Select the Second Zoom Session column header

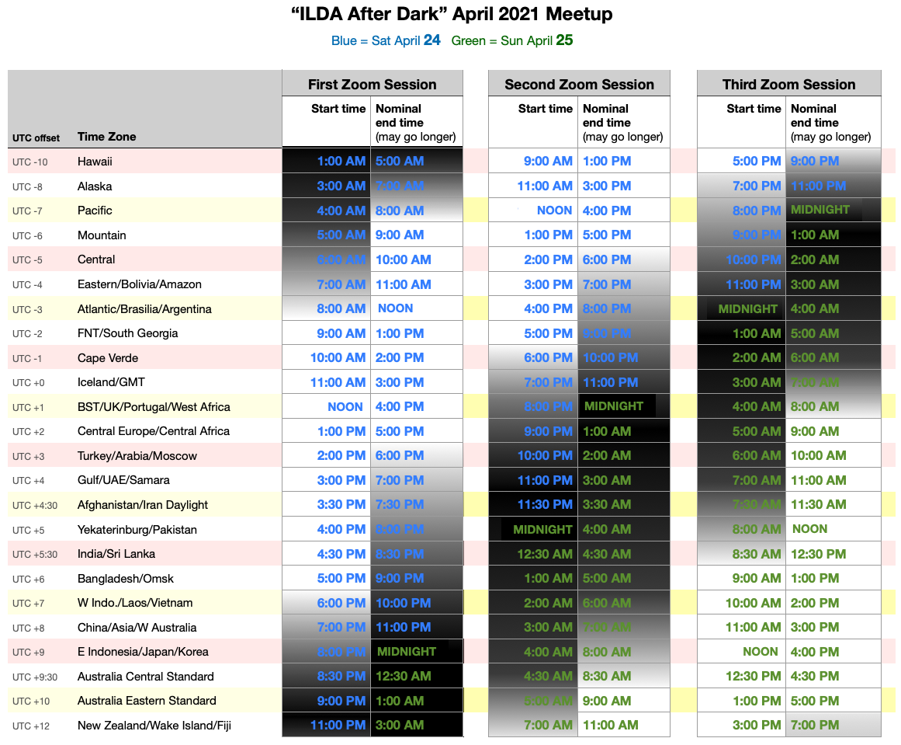coord(579,85)
